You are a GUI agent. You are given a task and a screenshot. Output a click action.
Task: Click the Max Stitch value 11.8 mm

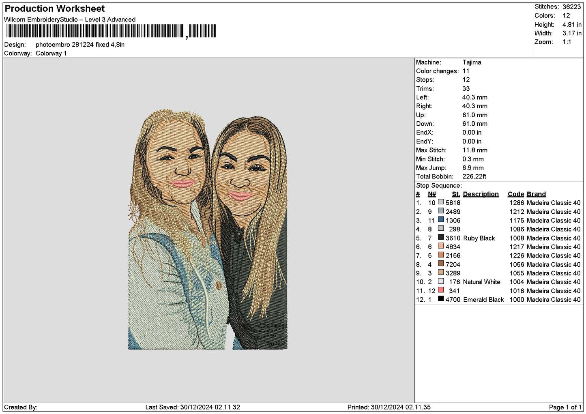pos(475,150)
